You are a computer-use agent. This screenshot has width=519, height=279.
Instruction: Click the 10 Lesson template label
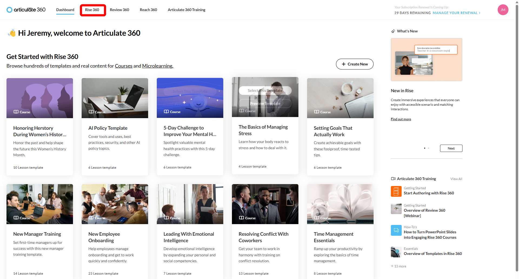point(28,168)
